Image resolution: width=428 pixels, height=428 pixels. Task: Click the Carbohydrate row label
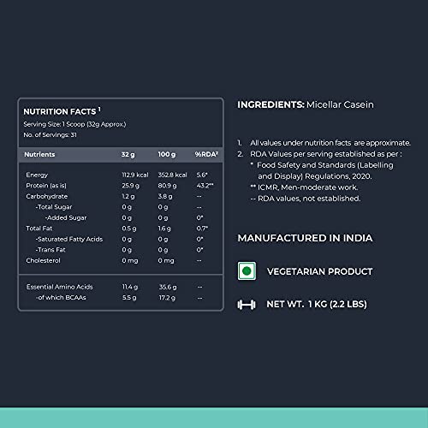point(47,196)
